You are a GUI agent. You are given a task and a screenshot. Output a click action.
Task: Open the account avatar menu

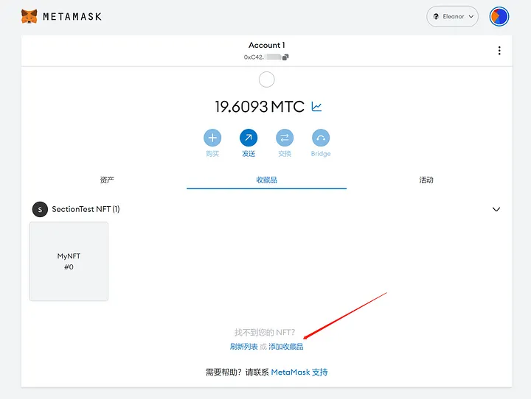coord(499,17)
